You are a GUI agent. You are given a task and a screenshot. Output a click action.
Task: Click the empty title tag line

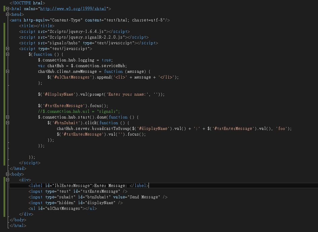point(37,26)
